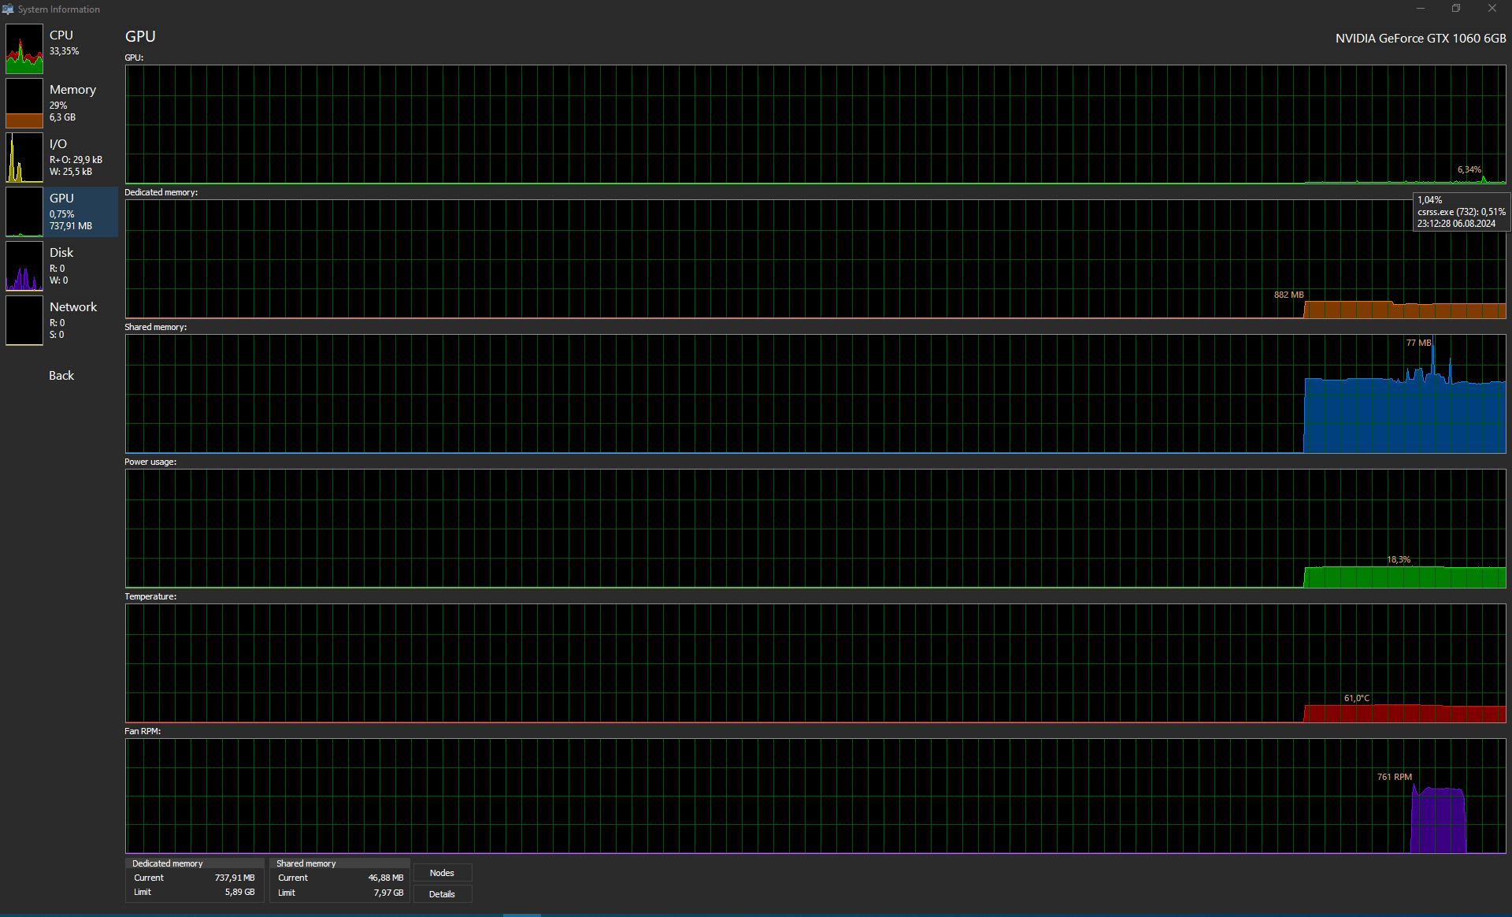
Task: Click the 61,0°C temperature label
Action: pyautogui.click(x=1357, y=698)
